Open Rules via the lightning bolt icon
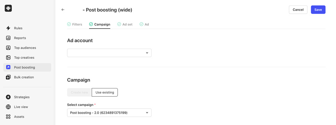Screen dimensions: 336x125 8,28
